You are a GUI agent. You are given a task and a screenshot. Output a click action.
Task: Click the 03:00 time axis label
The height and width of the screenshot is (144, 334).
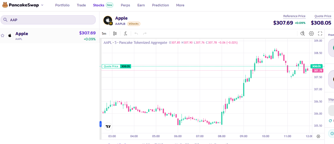pos(112,136)
